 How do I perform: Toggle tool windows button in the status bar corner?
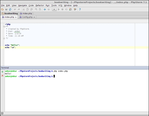(x=2, y=113)
